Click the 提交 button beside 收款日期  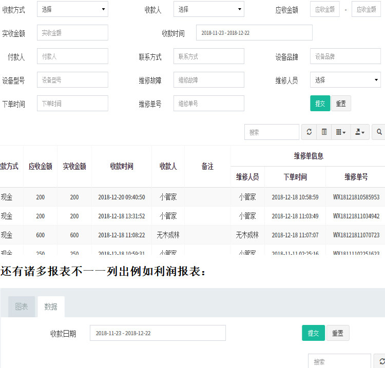pyautogui.click(x=313, y=333)
